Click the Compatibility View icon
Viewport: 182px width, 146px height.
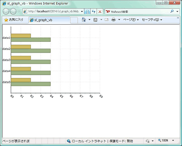[x=87, y=12]
